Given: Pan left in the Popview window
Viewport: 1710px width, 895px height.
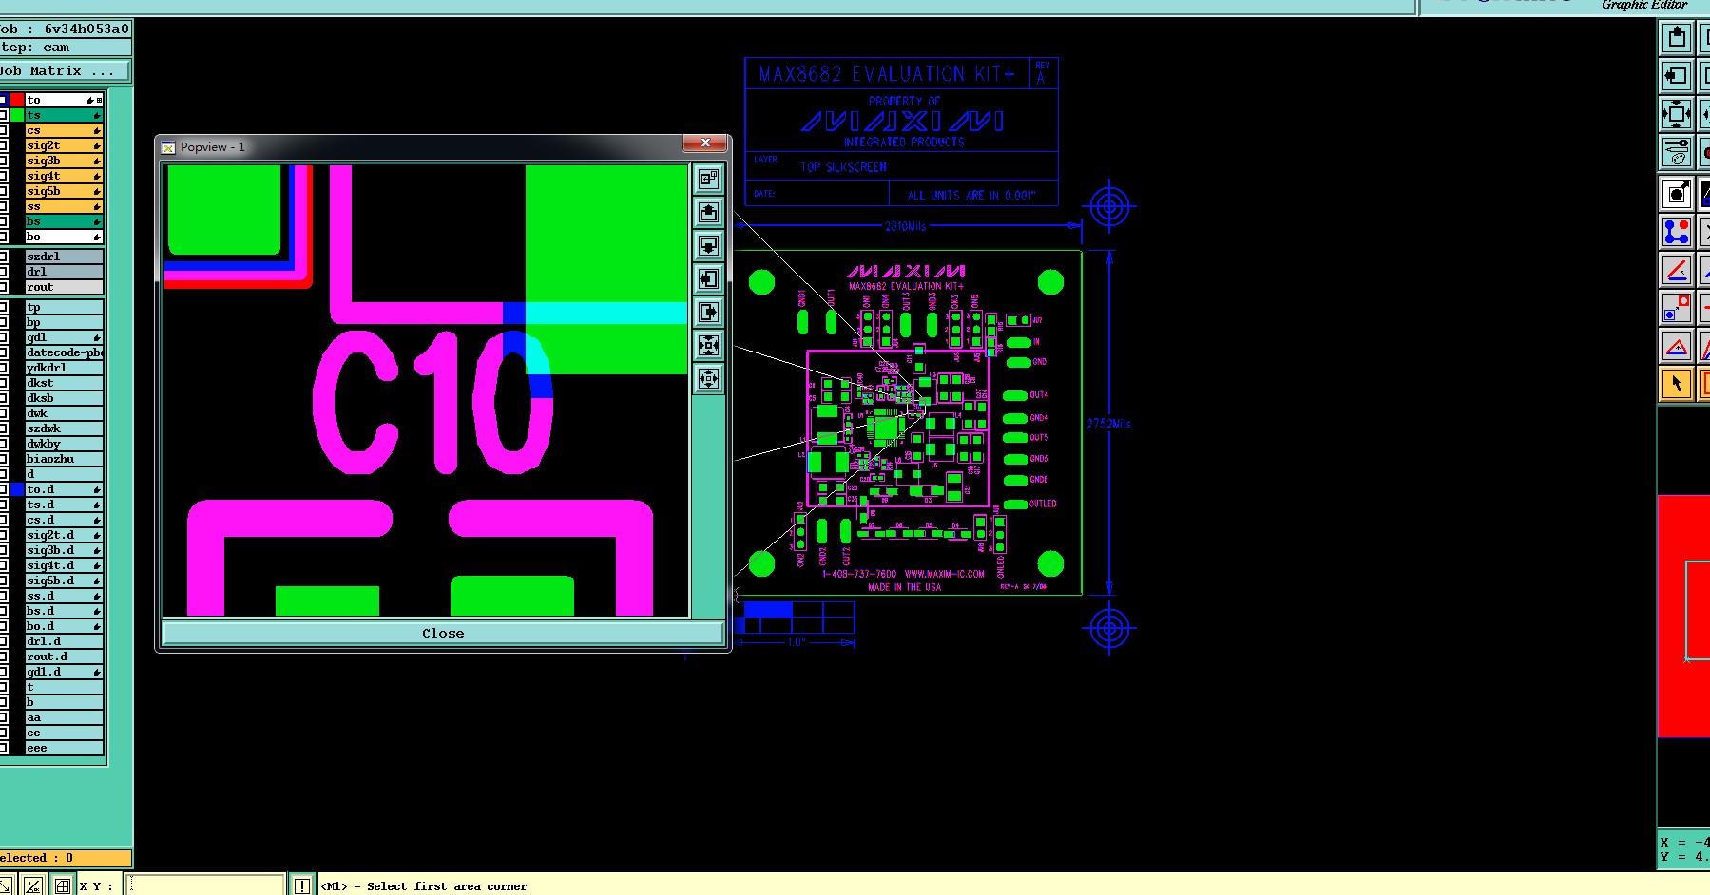Looking at the screenshot, I should 708,278.
